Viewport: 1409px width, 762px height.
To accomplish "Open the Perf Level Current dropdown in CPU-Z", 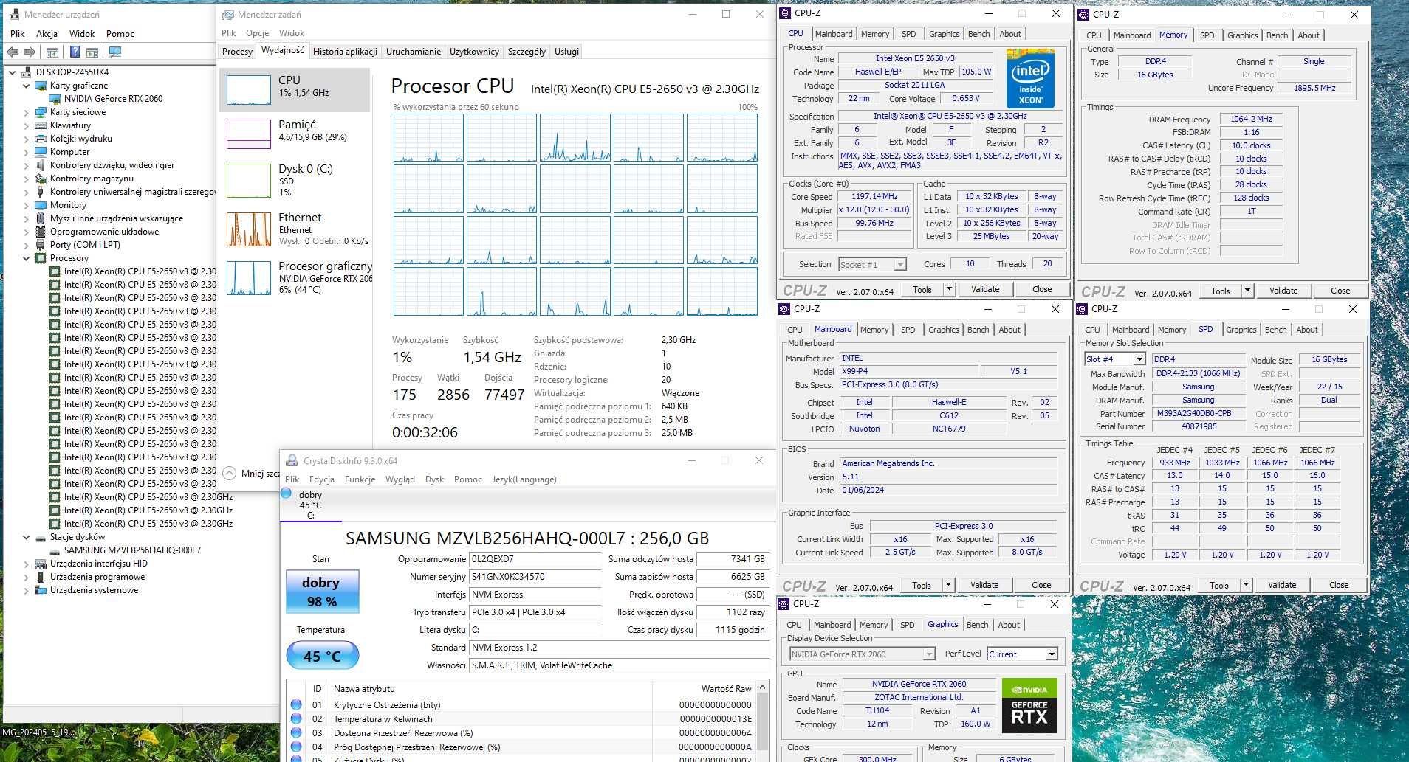I will (1051, 654).
